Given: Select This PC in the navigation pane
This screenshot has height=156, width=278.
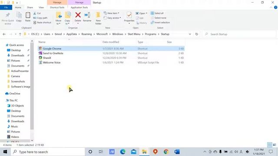Looking at the screenshot, I should click(13, 101).
